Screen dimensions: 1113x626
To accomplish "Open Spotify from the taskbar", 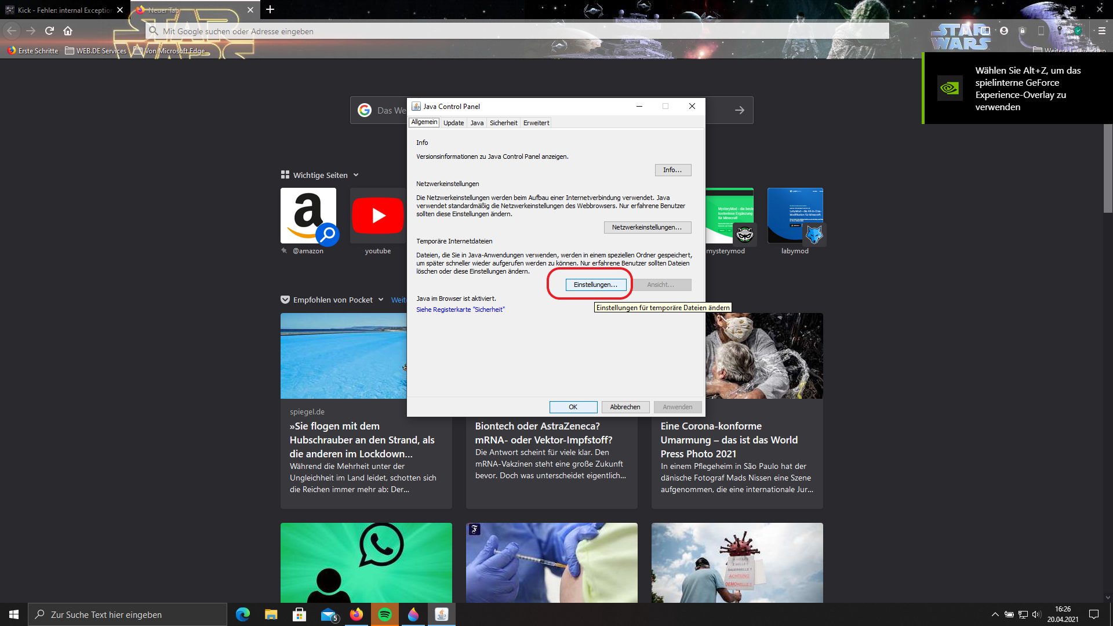I will [x=385, y=614].
